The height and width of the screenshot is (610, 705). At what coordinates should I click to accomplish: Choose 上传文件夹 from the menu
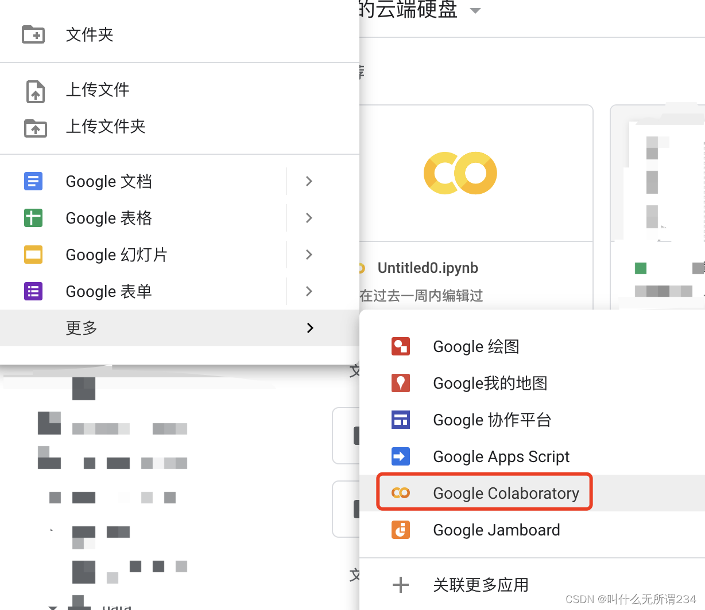180,127
